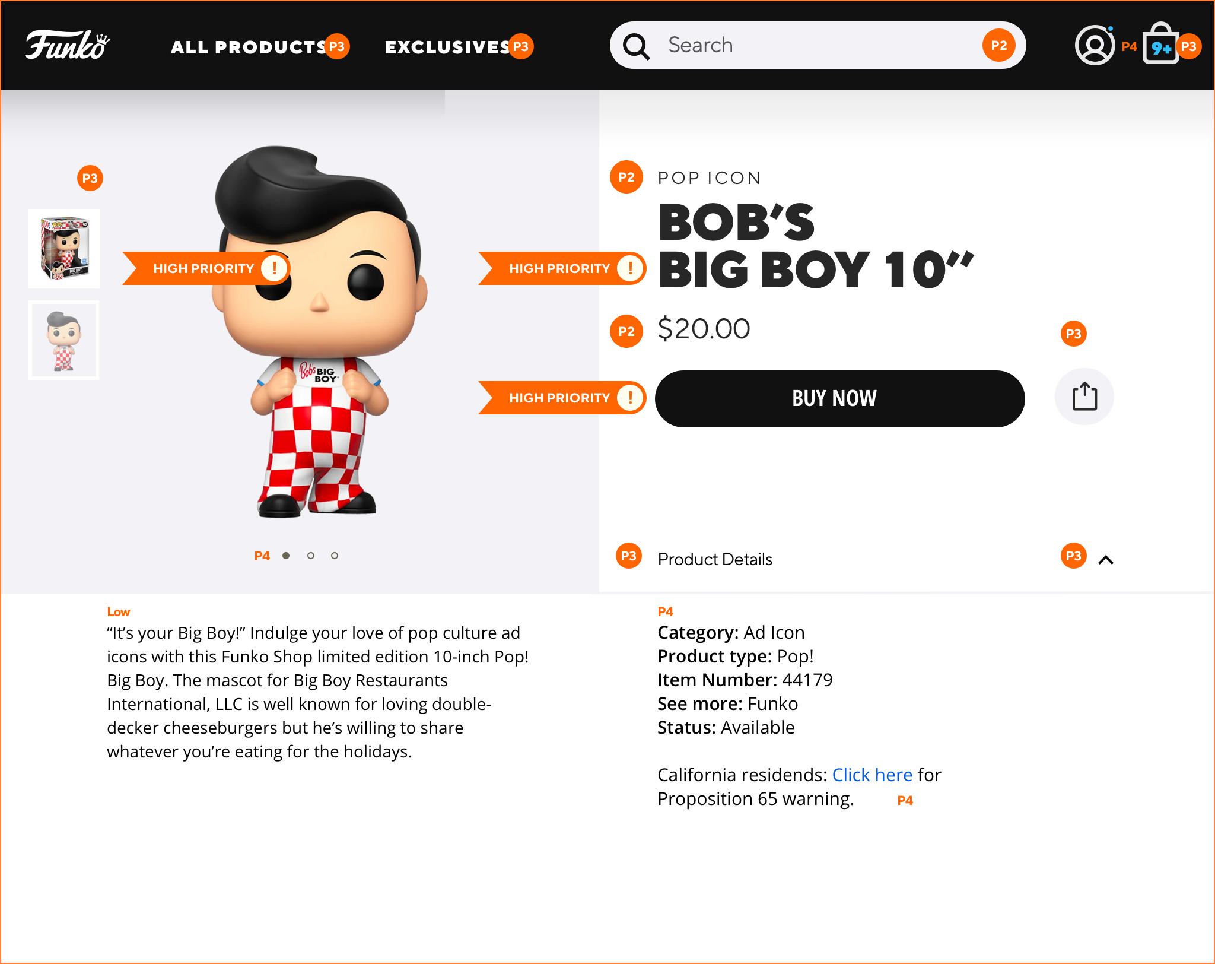The width and height of the screenshot is (1215, 964).
Task: Click the exclamation icon beside product title
Action: click(630, 268)
